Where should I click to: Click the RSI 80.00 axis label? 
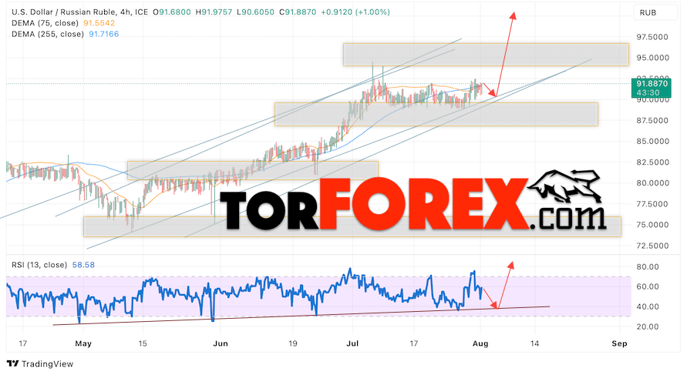[x=648, y=267]
